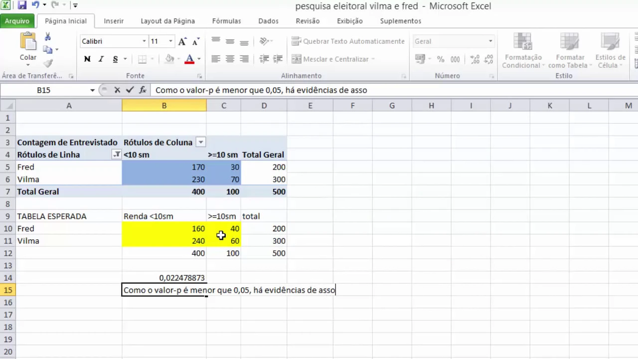Cancel the formula bar entry (X)
Viewport: 638px width, 359px height.
[x=117, y=90]
